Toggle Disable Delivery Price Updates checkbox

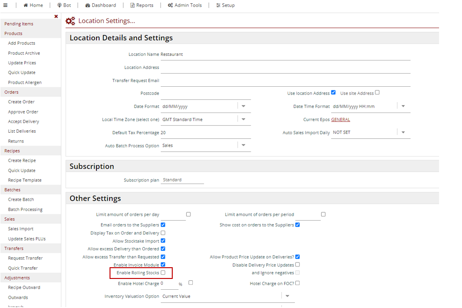pos(297,264)
